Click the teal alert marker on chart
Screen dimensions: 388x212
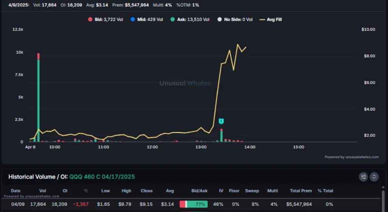(221, 121)
